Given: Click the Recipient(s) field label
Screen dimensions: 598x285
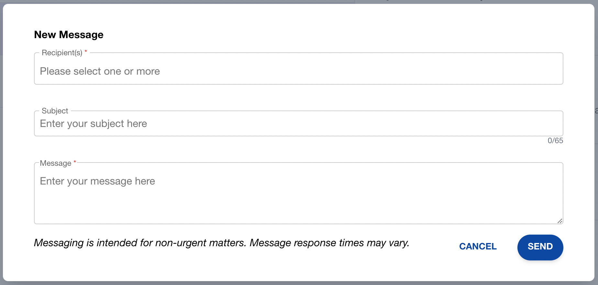Looking at the screenshot, I should [x=62, y=53].
